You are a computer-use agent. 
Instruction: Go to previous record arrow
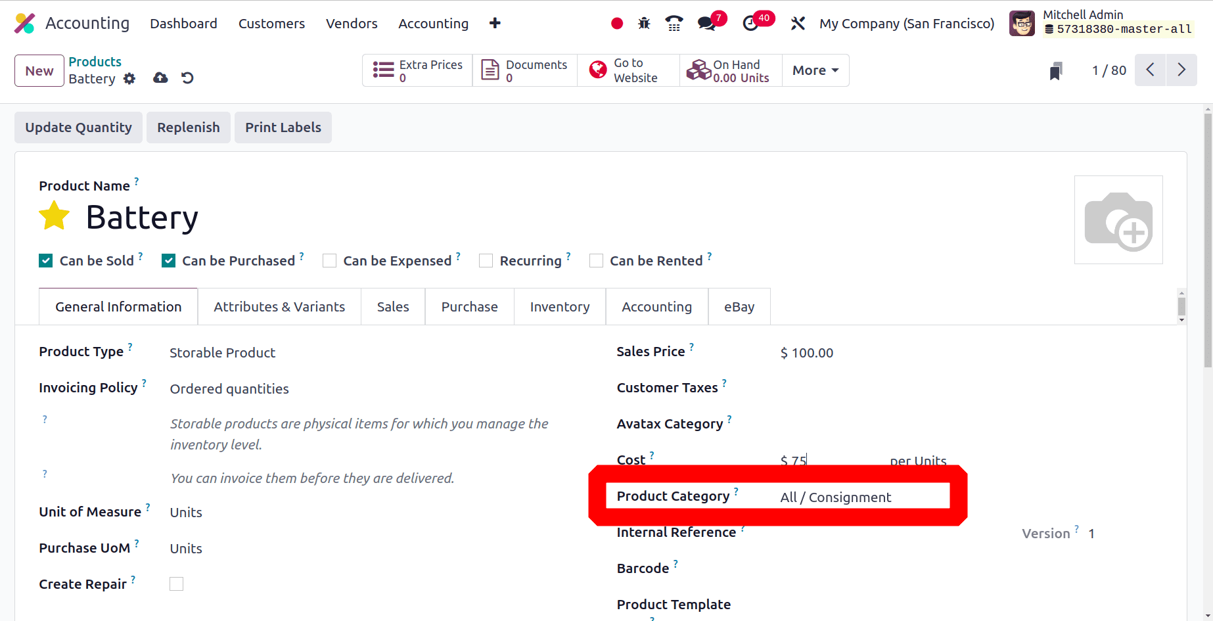1151,70
